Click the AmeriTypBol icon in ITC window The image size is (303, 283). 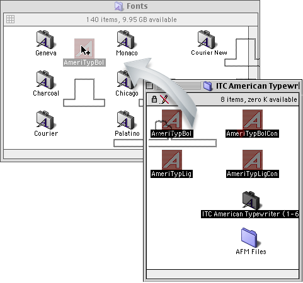pyautogui.click(x=172, y=119)
